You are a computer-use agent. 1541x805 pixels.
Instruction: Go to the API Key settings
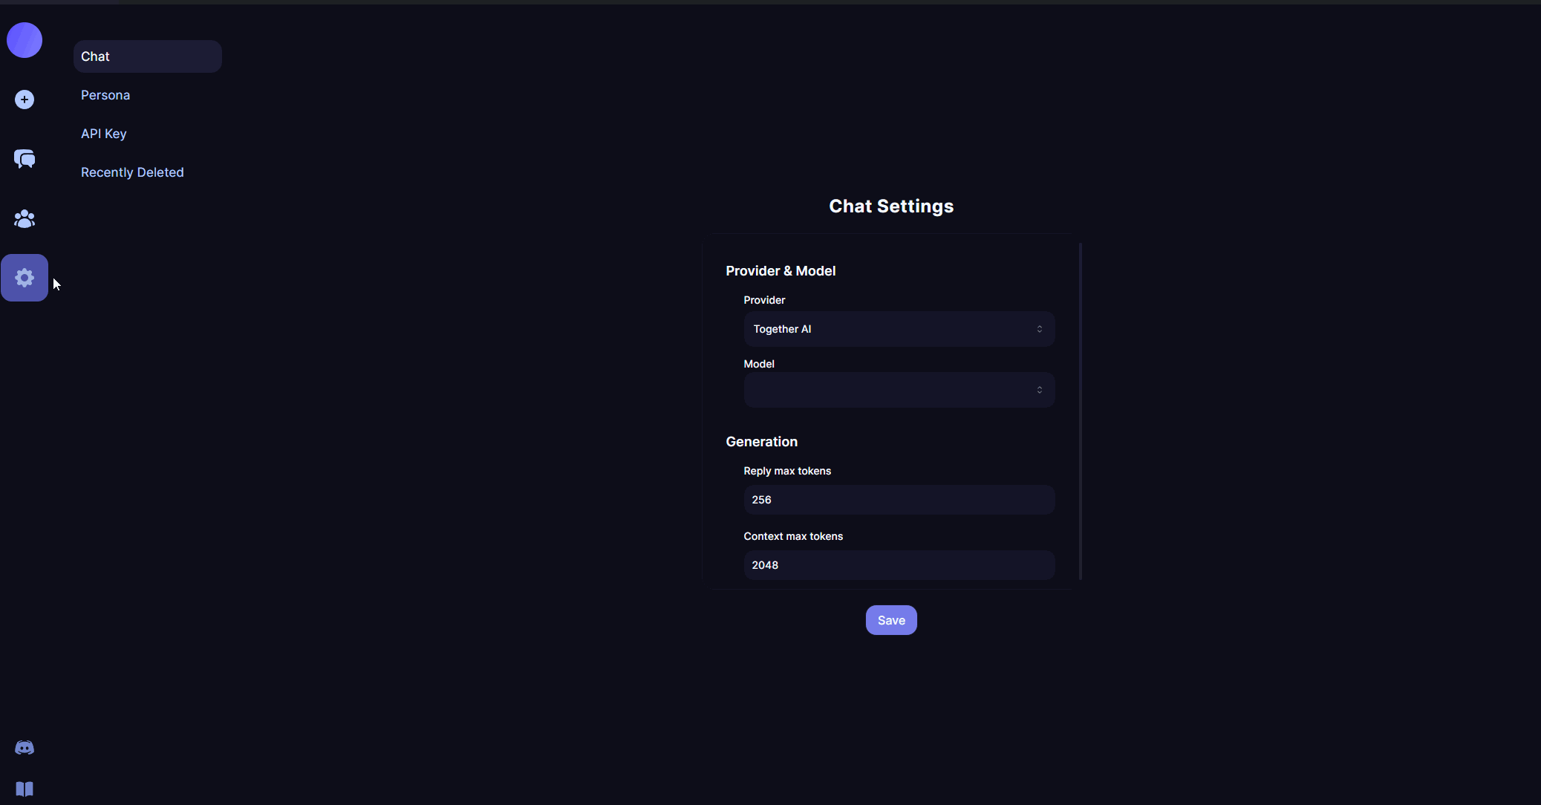(104, 134)
